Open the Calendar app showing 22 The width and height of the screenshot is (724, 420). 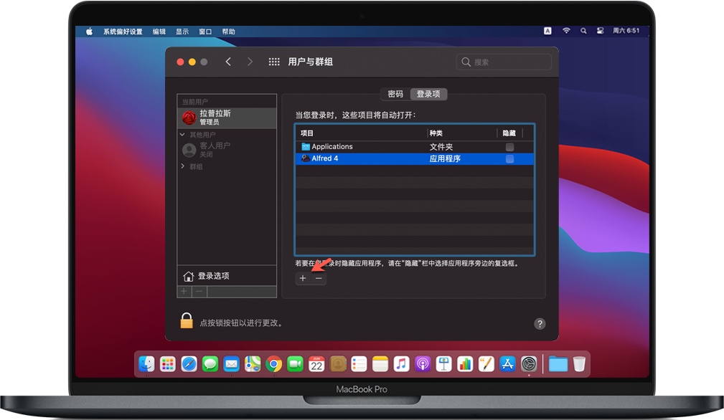(x=316, y=364)
